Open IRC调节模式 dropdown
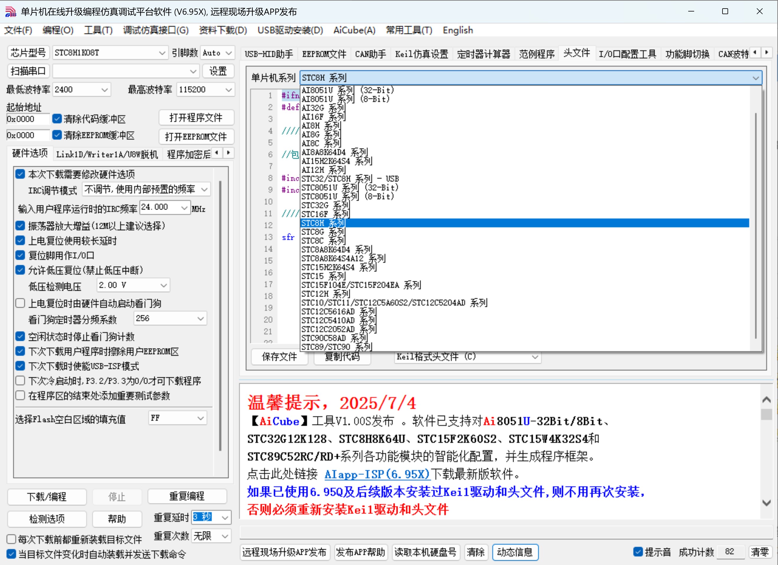This screenshot has width=778, height=565. (x=146, y=189)
